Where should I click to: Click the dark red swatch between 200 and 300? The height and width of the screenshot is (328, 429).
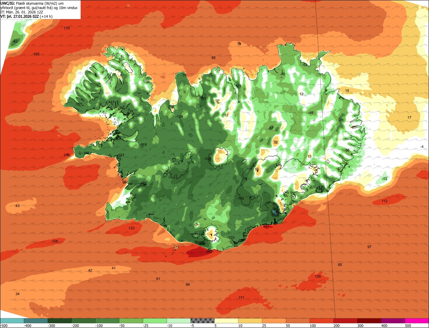point(345,320)
